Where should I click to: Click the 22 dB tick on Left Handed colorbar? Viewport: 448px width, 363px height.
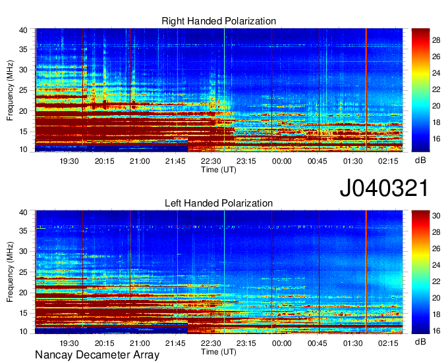pyautogui.click(x=436, y=281)
